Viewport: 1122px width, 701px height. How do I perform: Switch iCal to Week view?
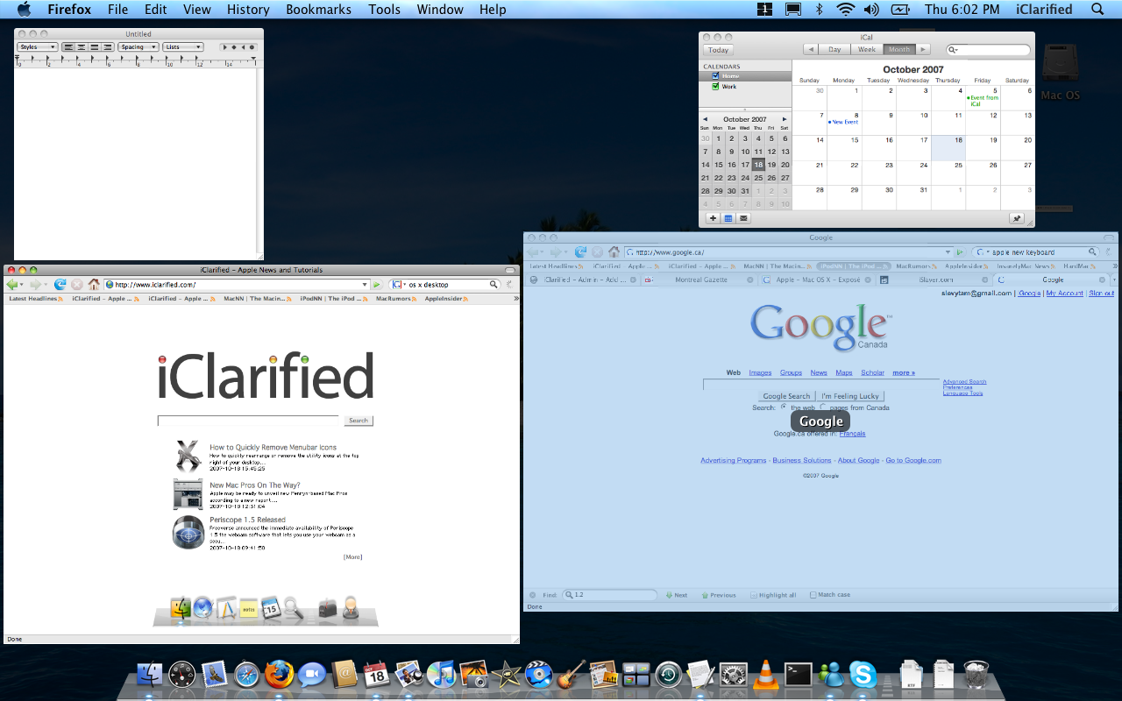[x=867, y=50]
